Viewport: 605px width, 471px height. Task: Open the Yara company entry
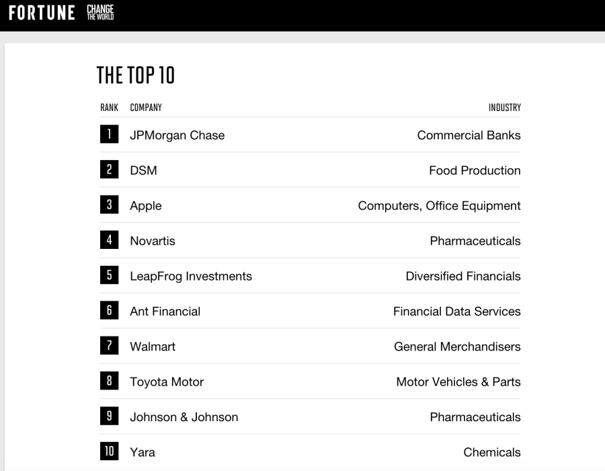point(143,452)
